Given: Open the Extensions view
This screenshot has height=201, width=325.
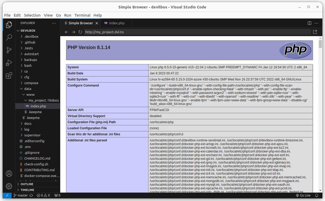Looking at the screenshot, I should [9, 76].
